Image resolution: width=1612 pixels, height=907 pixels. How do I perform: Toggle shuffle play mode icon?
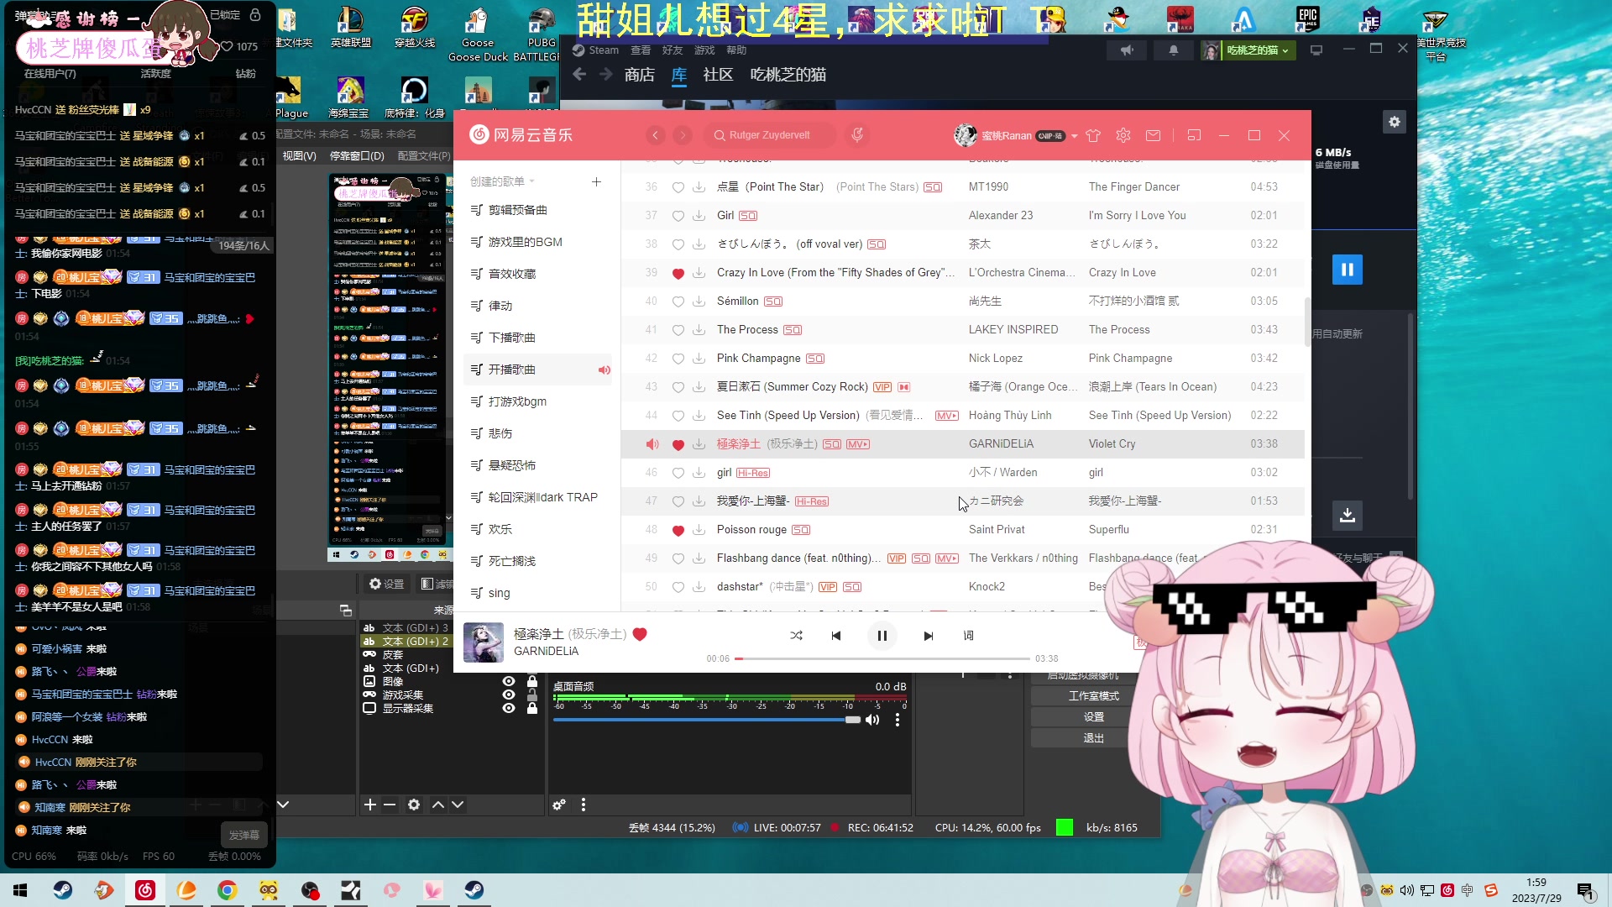[x=796, y=636]
